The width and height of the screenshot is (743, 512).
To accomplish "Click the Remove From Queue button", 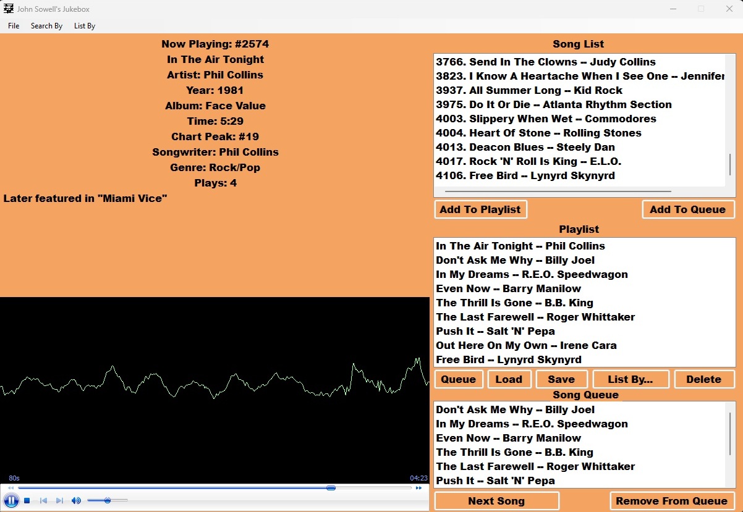I will pyautogui.click(x=671, y=501).
